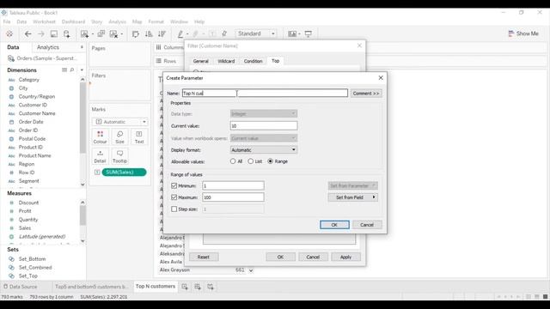Click the Save icon in toolbar
Screen dimensions: 550x309
(53, 33)
